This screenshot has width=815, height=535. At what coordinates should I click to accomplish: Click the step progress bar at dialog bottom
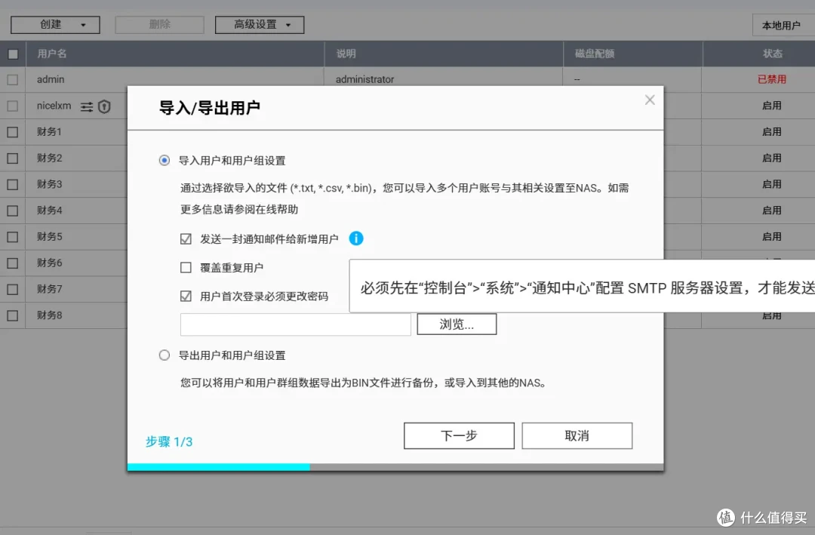395,467
